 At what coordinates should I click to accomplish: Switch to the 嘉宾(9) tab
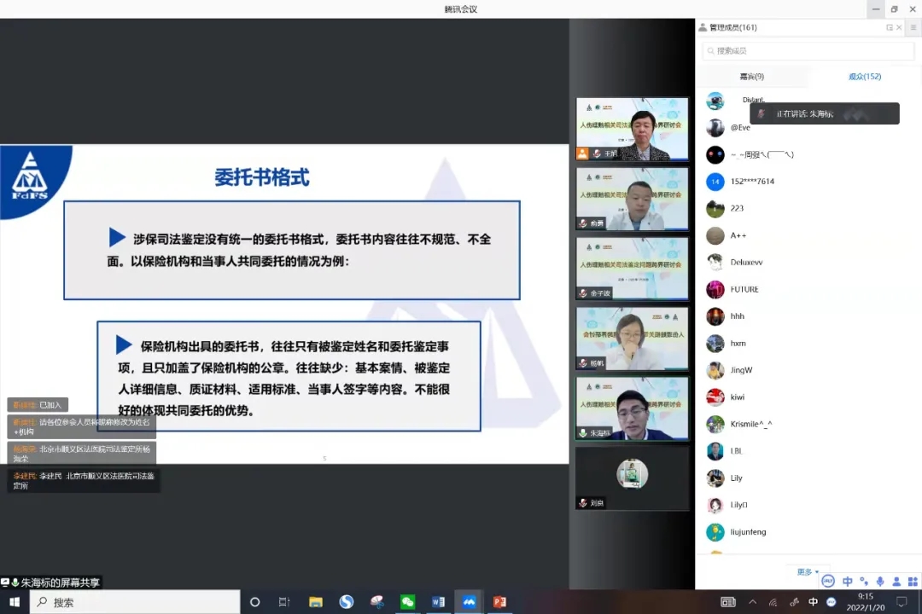(751, 77)
